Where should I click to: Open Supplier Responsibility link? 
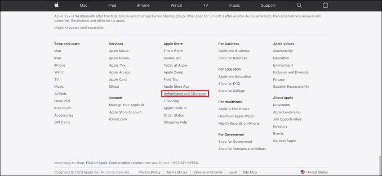tap(291, 87)
